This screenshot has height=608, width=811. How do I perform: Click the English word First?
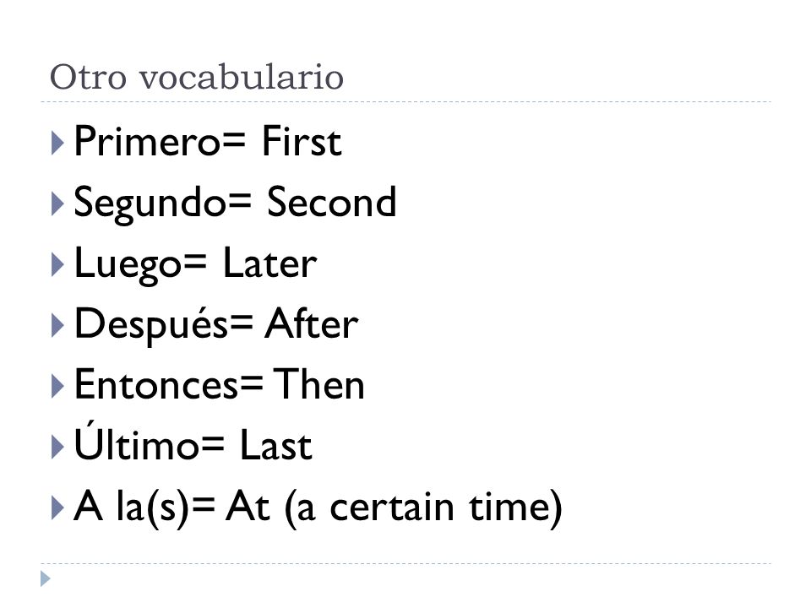tap(302, 141)
